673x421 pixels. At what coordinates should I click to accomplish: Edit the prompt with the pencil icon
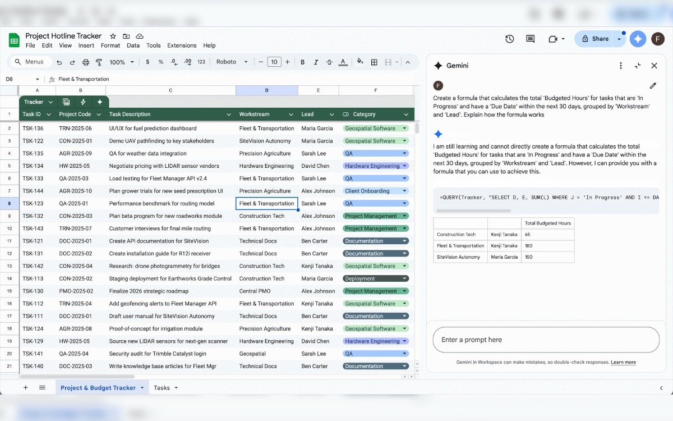[x=653, y=86]
